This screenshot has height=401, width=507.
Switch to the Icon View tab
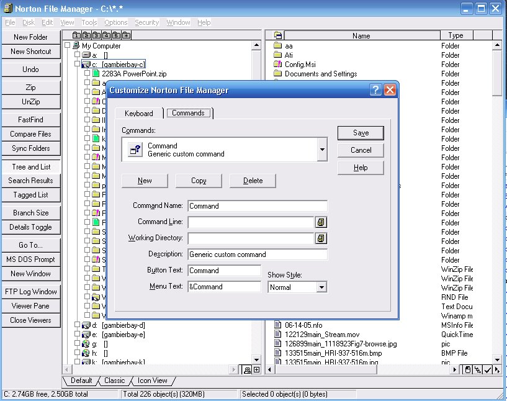(152, 381)
